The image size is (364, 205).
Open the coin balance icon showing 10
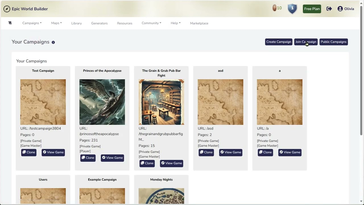point(274,8)
